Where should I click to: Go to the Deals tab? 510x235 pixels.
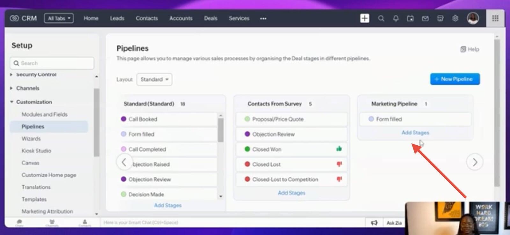pos(210,18)
